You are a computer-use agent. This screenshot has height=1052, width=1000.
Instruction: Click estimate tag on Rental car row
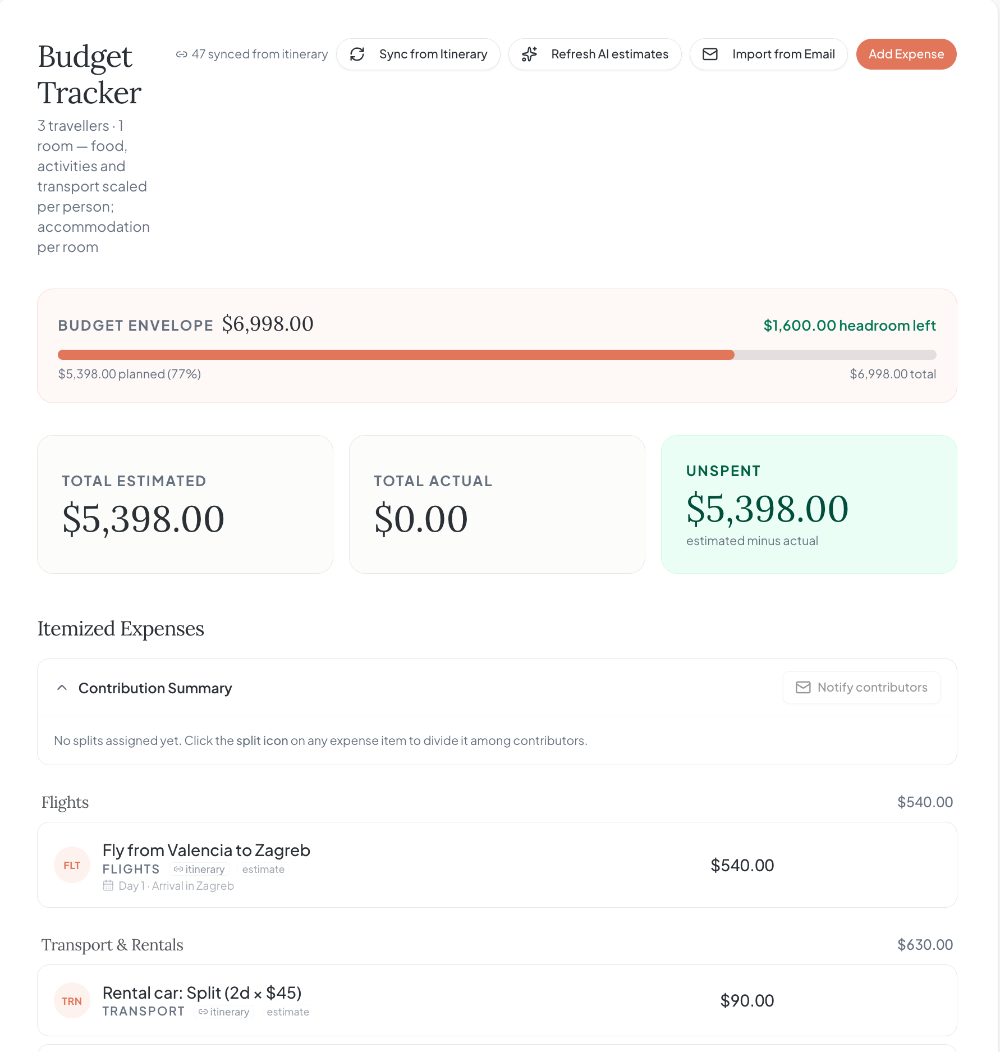[x=288, y=1012]
